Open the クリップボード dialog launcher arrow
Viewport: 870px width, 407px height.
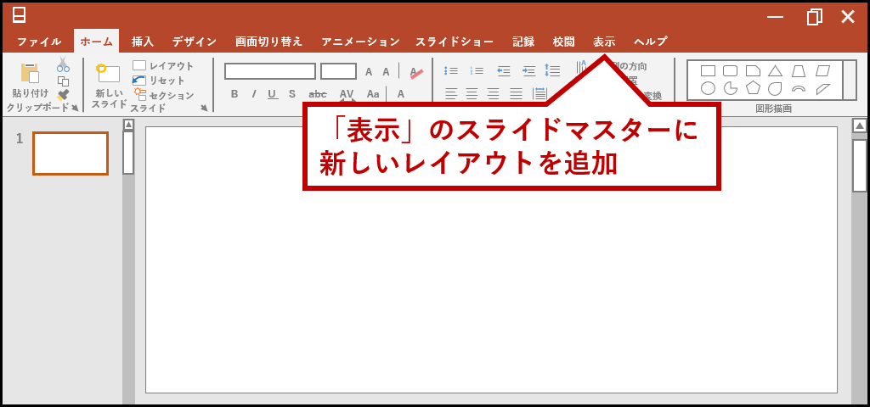(x=75, y=108)
